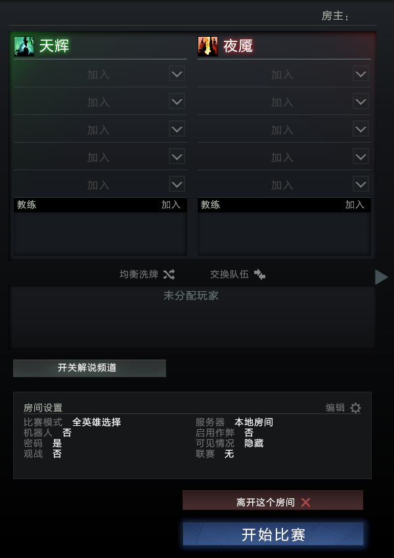
Task: Click the Dire (夜魇) team emblem icon
Action: (x=208, y=46)
